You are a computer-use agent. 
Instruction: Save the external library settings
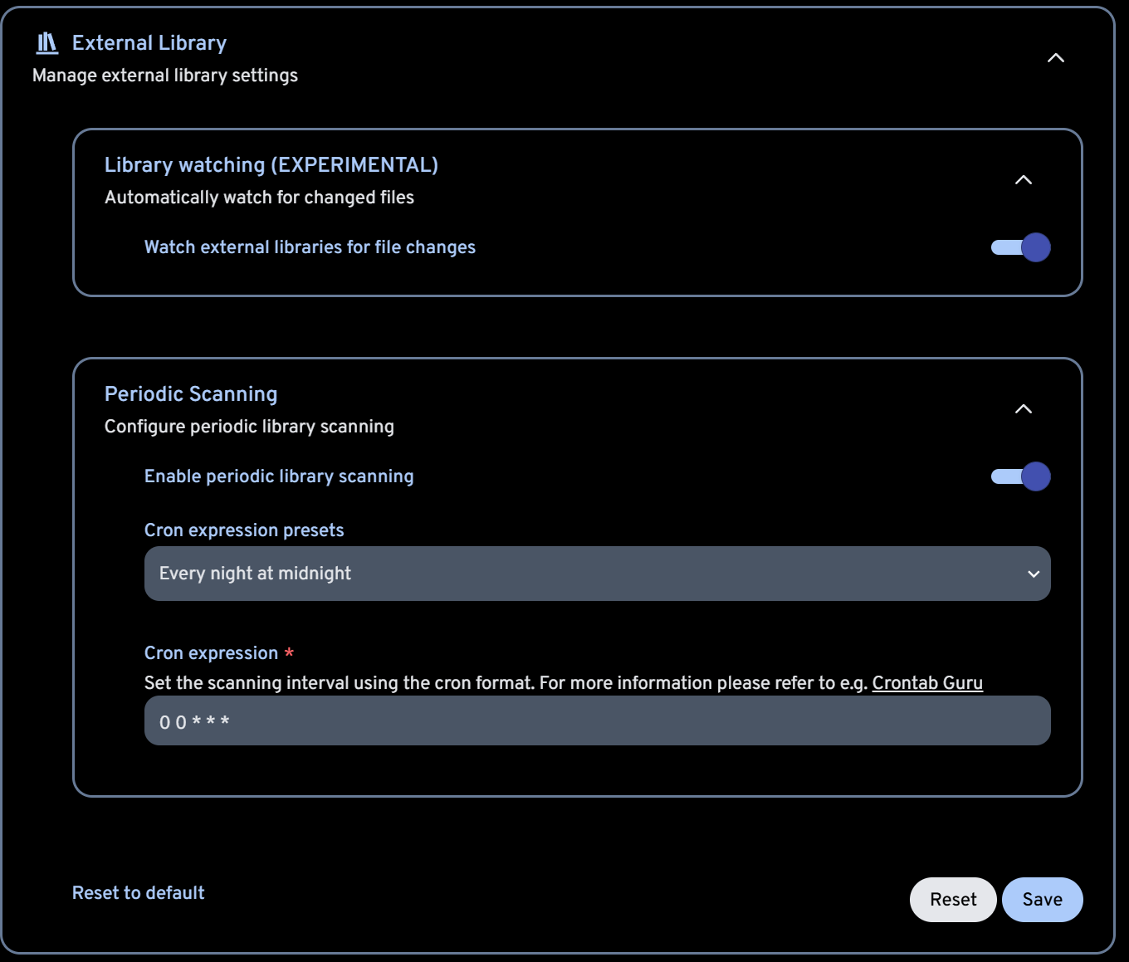pos(1042,900)
